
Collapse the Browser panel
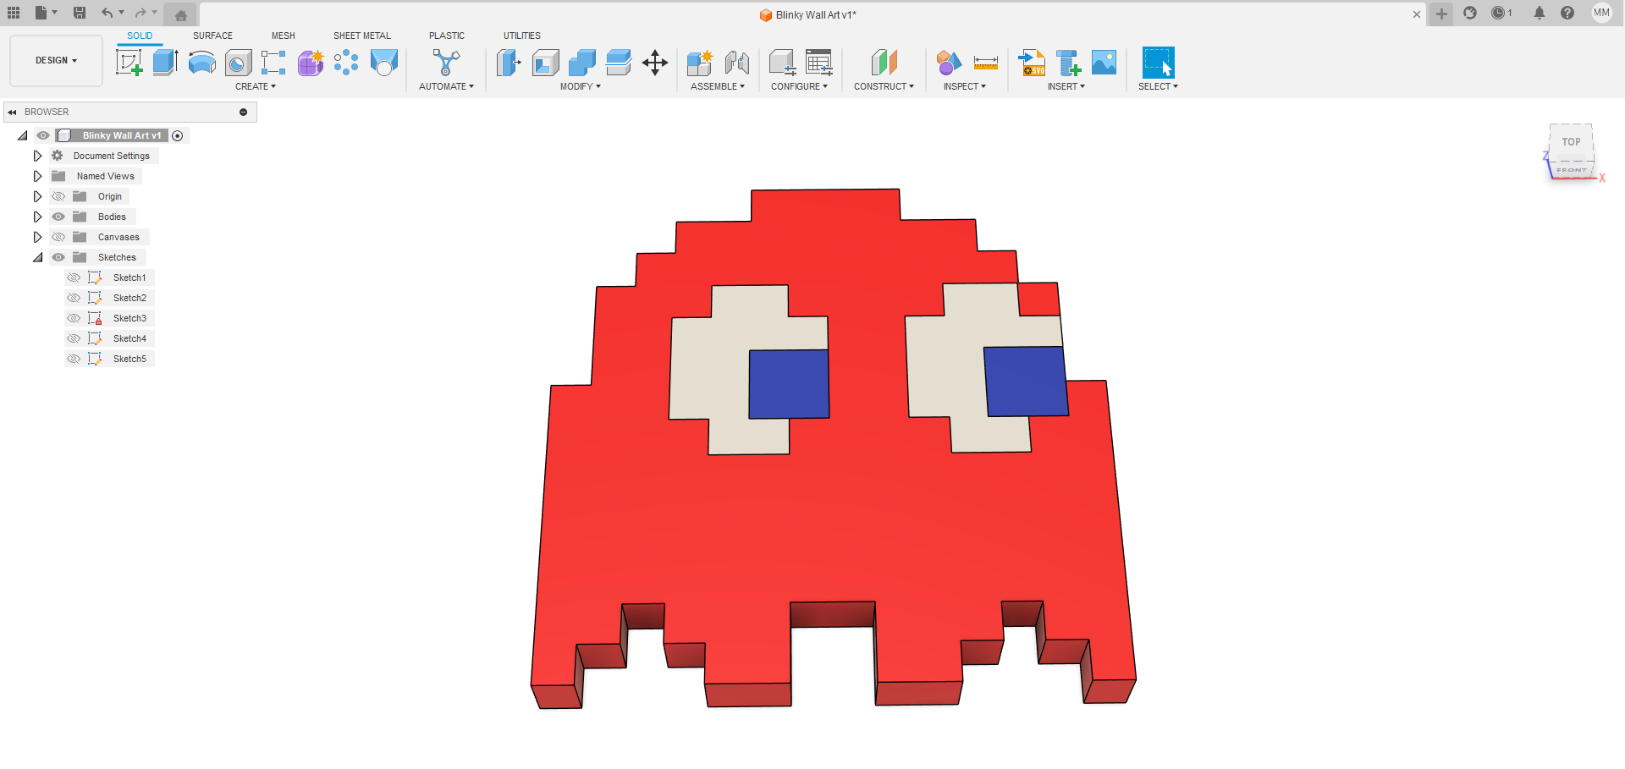pos(12,112)
